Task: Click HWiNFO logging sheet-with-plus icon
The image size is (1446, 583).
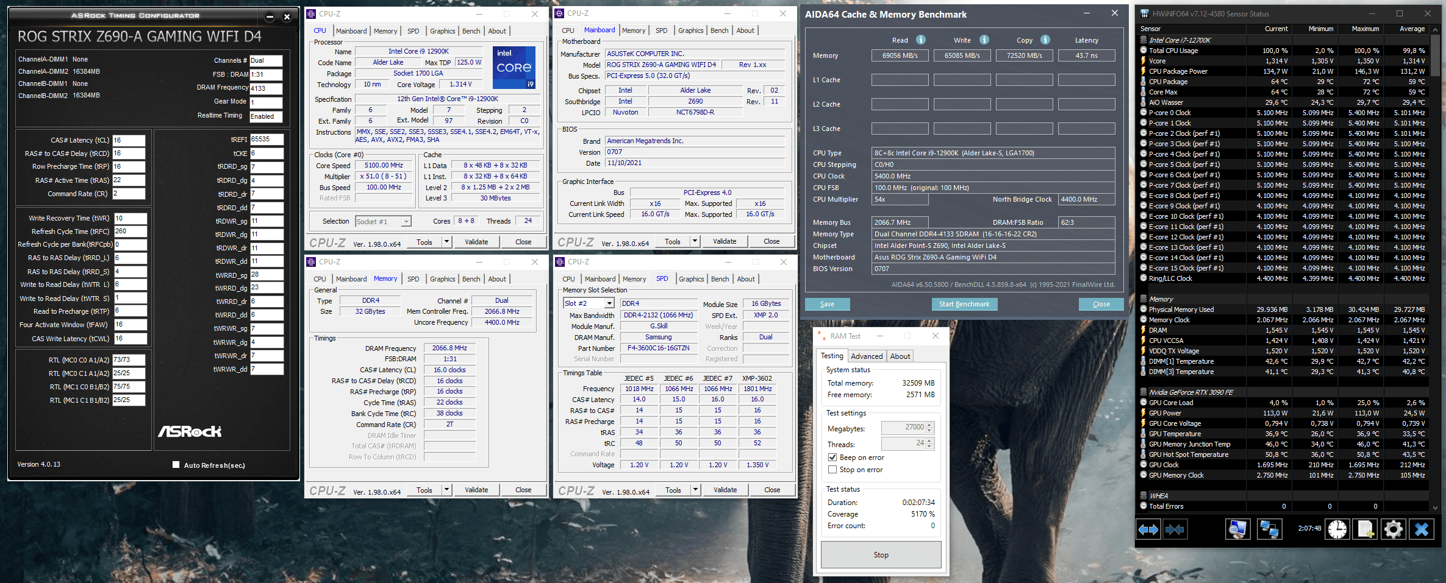Action: (1365, 529)
